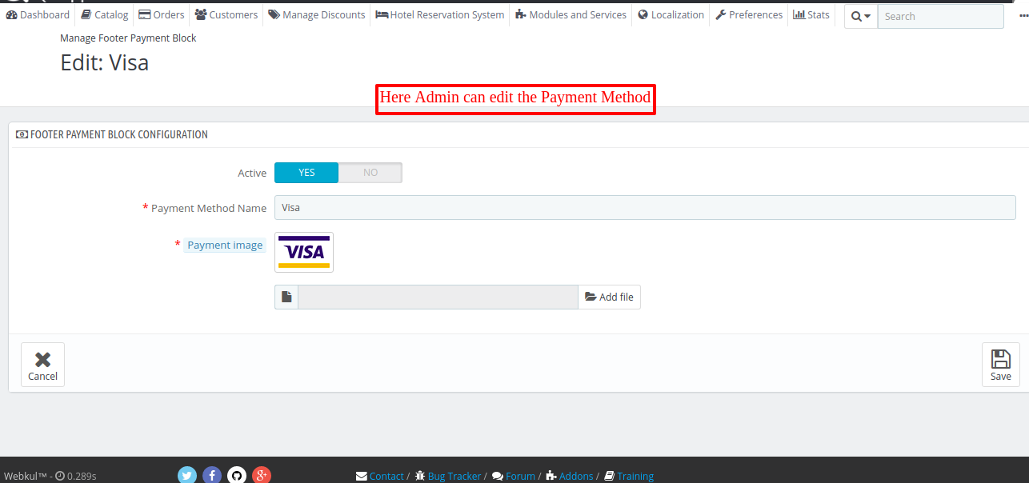Viewport: 1029px width, 483px height.
Task: Open Hotel Reservation System menu
Action: pos(439,14)
